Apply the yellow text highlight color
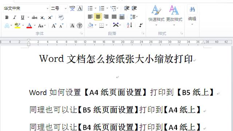Viewport: 233px width, 131px height. [x=17, y=25]
